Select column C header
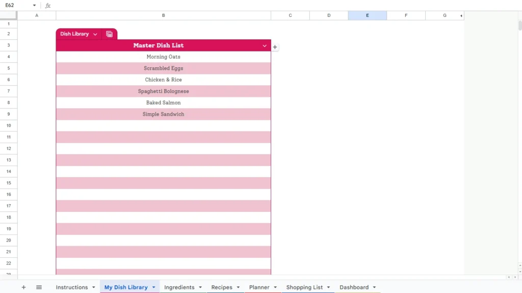The width and height of the screenshot is (522, 293). tap(290, 15)
